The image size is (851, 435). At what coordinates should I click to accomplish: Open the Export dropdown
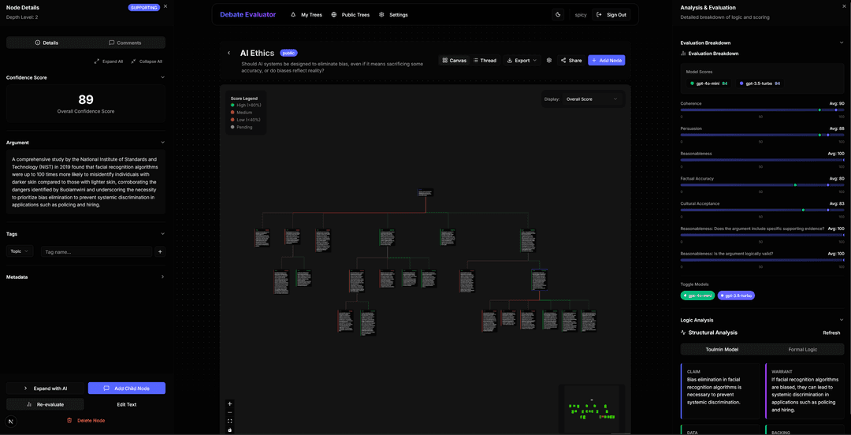(x=522, y=60)
